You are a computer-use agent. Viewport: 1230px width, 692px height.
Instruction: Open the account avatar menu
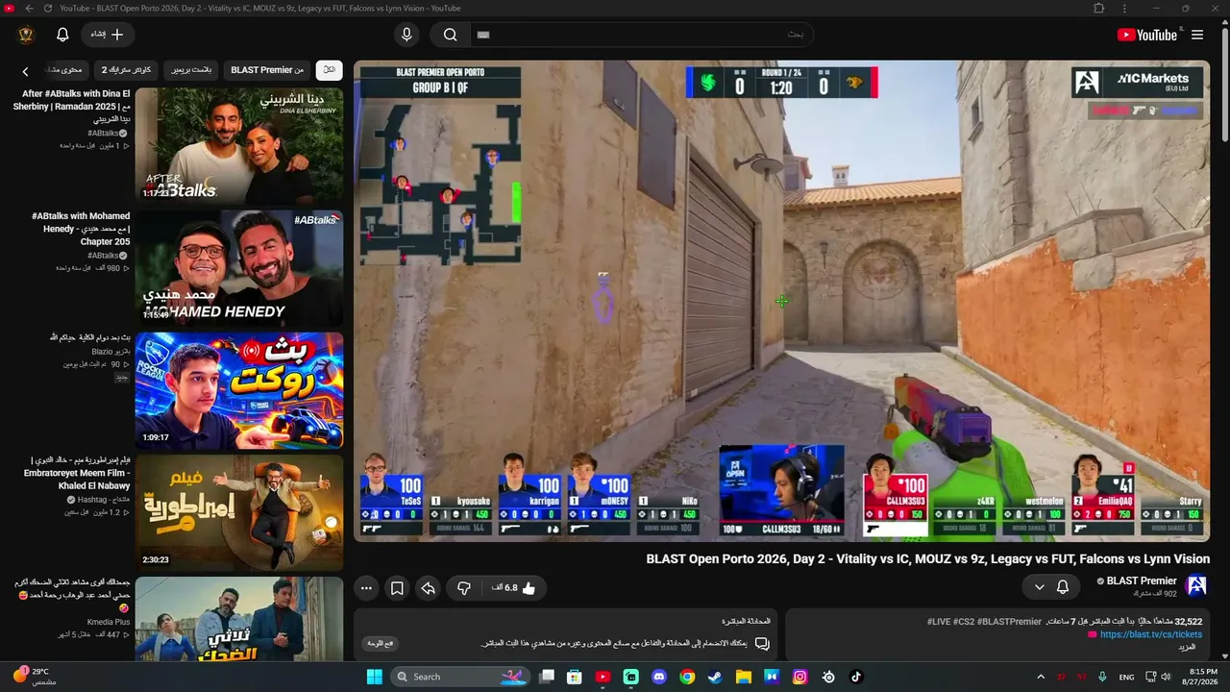point(26,35)
